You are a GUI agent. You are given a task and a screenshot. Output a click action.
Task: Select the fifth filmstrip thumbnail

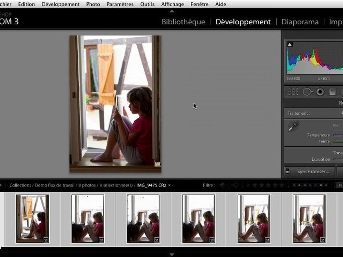pos(254,218)
